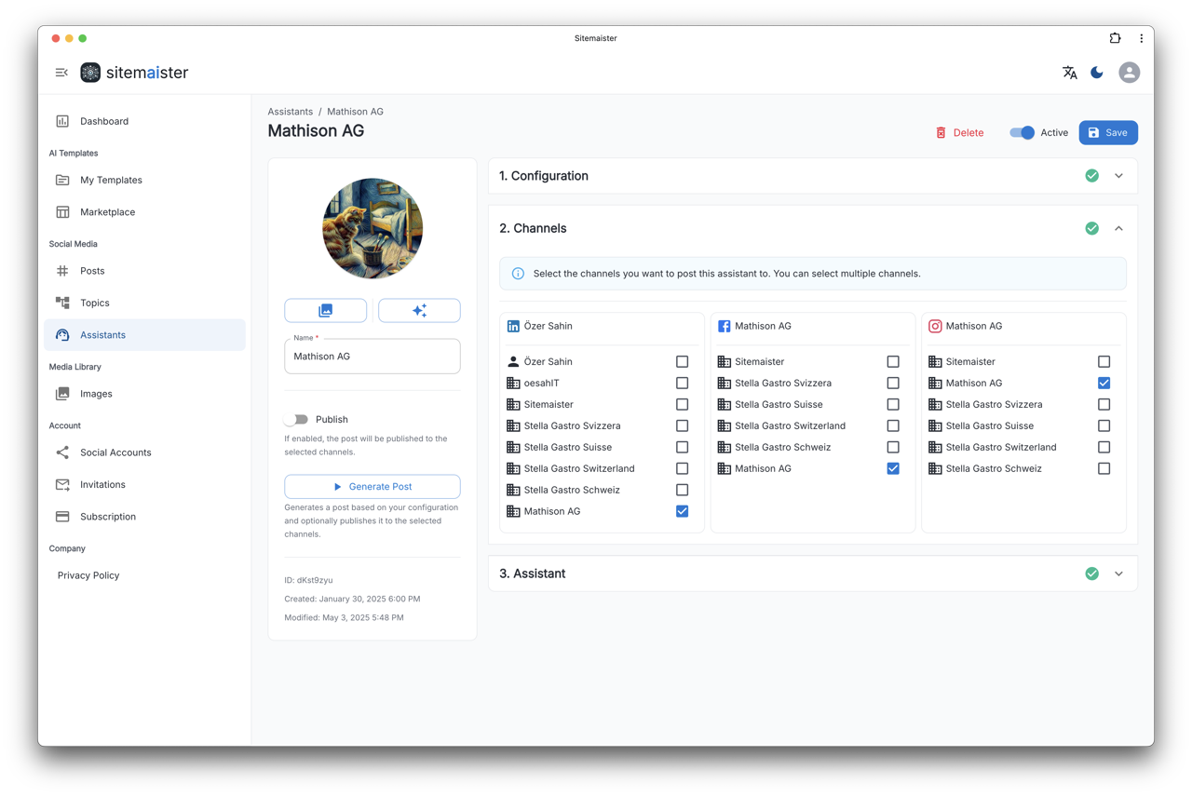Generate an AI avatar with the sparkles button
Viewport: 1192px width, 796px height.
pyautogui.click(x=419, y=309)
